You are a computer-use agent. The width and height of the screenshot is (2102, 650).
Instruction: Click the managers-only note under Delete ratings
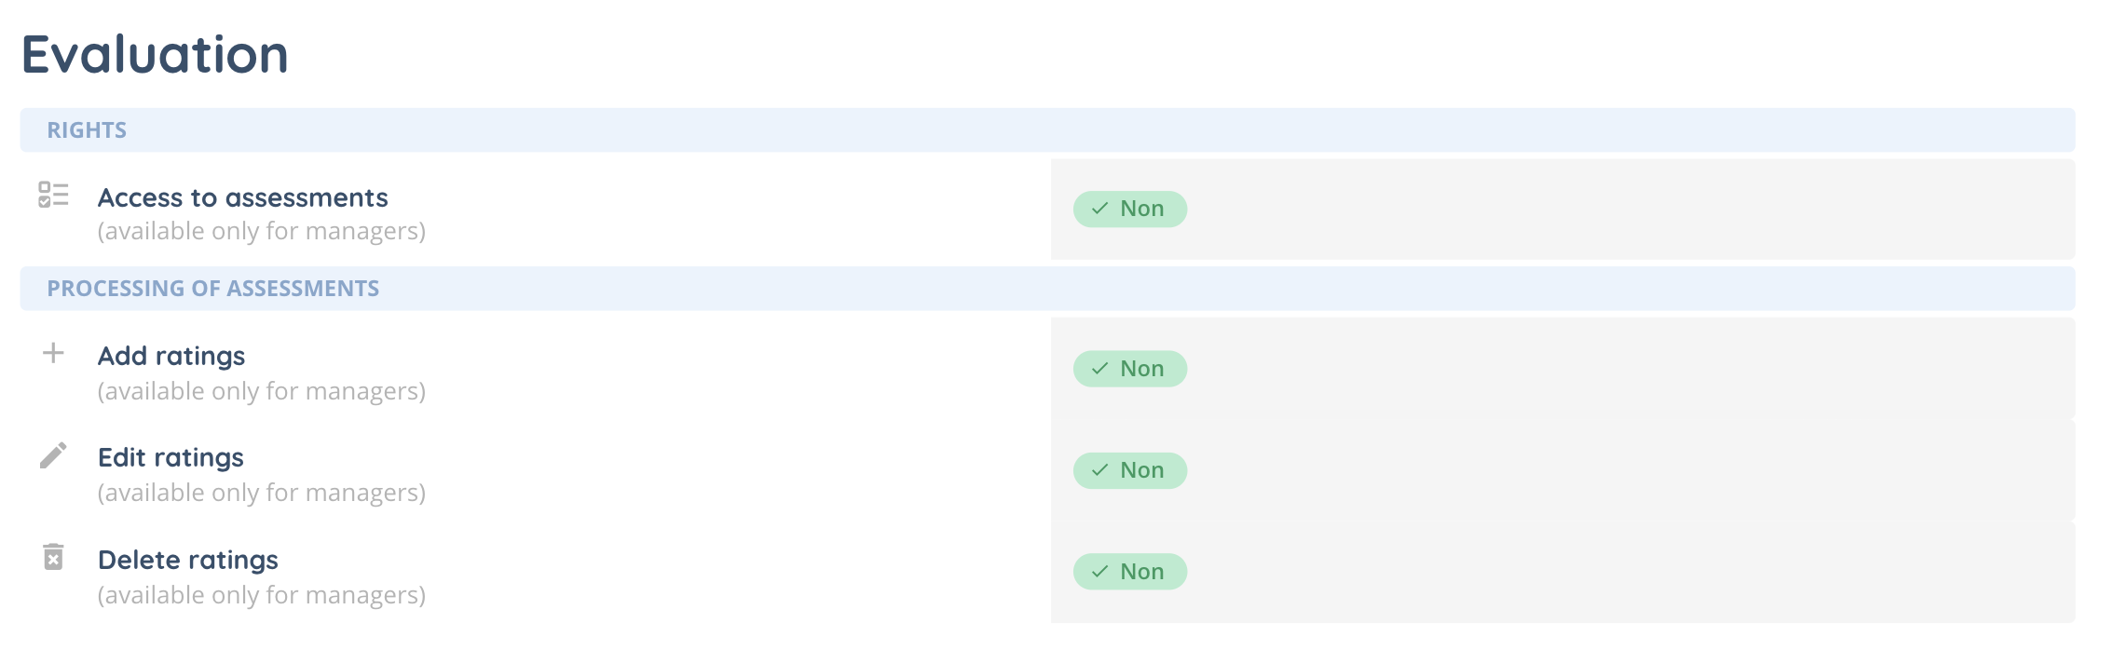(x=262, y=595)
